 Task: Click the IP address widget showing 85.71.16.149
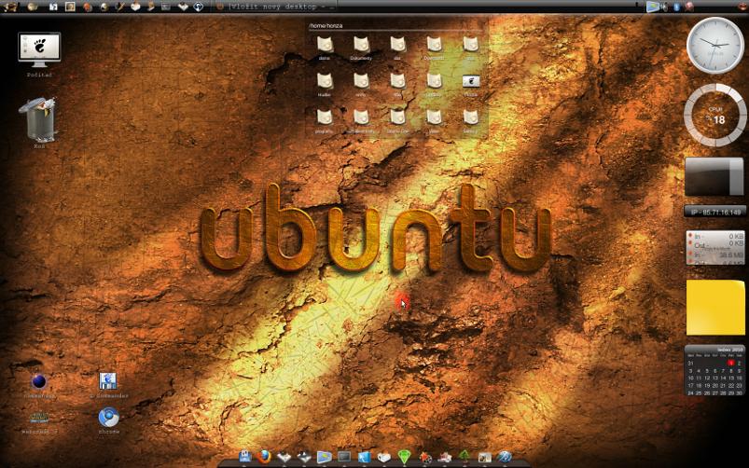715,212
